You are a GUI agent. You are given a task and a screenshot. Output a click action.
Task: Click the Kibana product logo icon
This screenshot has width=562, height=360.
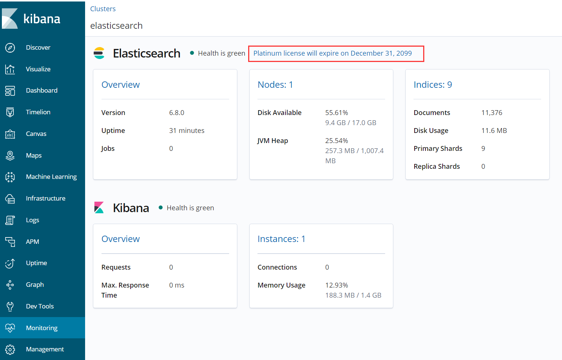99,208
